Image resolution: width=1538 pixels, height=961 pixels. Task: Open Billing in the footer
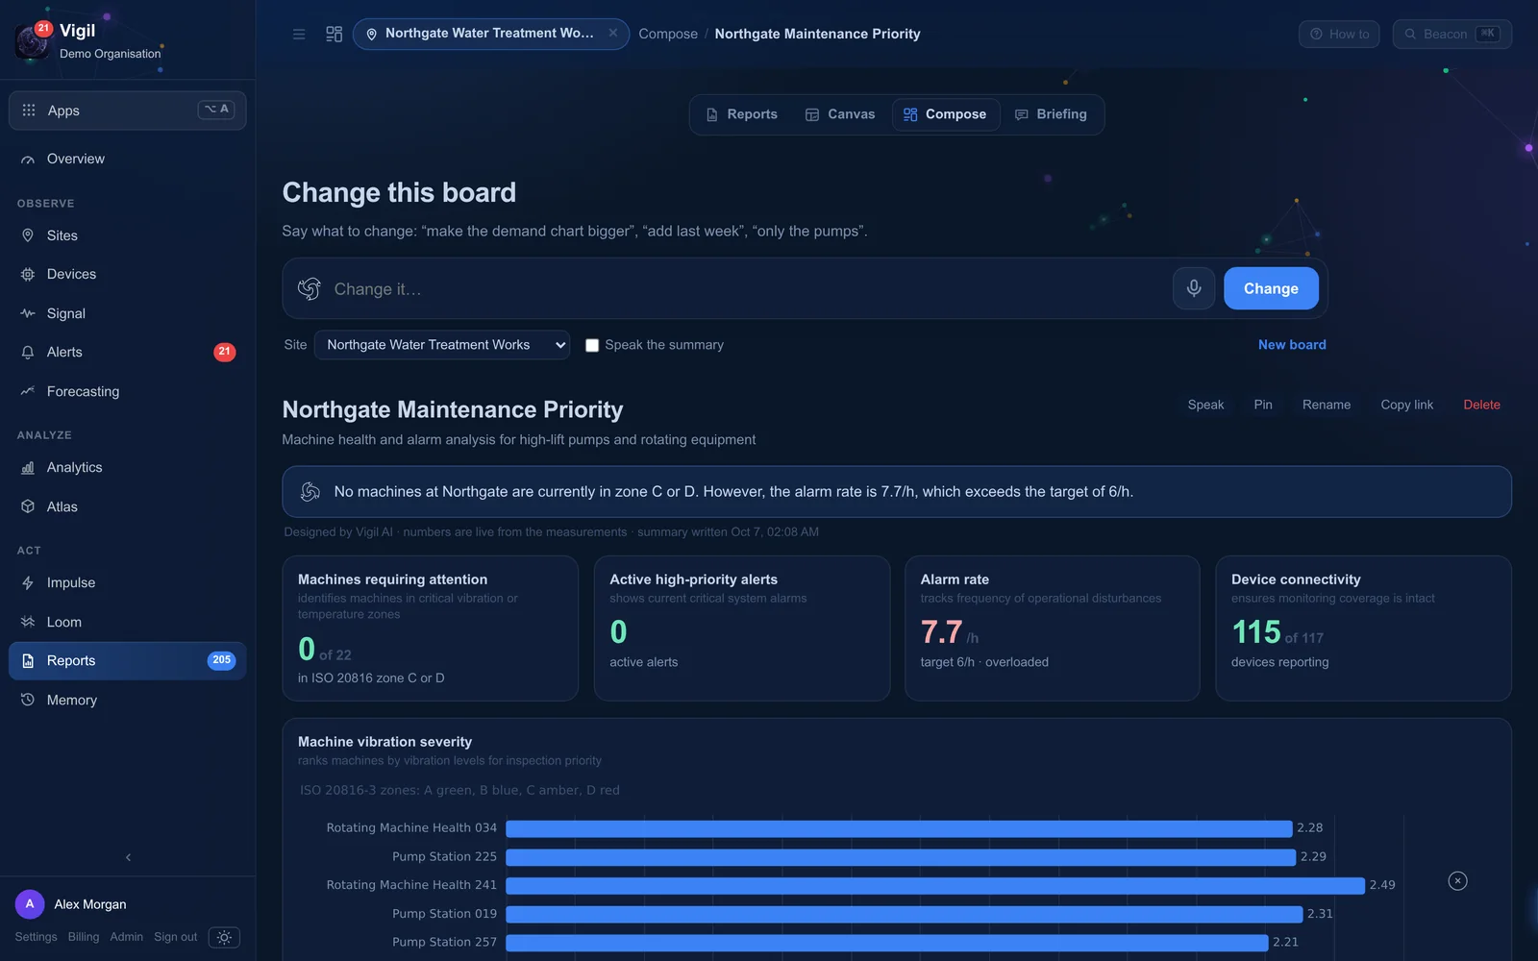84,937
